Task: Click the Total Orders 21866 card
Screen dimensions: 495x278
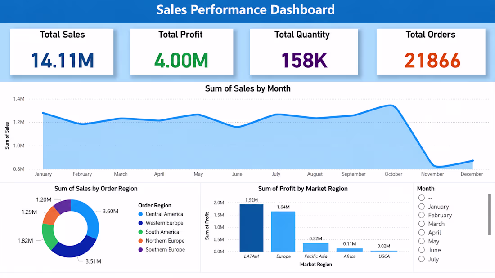Action: [x=431, y=52]
